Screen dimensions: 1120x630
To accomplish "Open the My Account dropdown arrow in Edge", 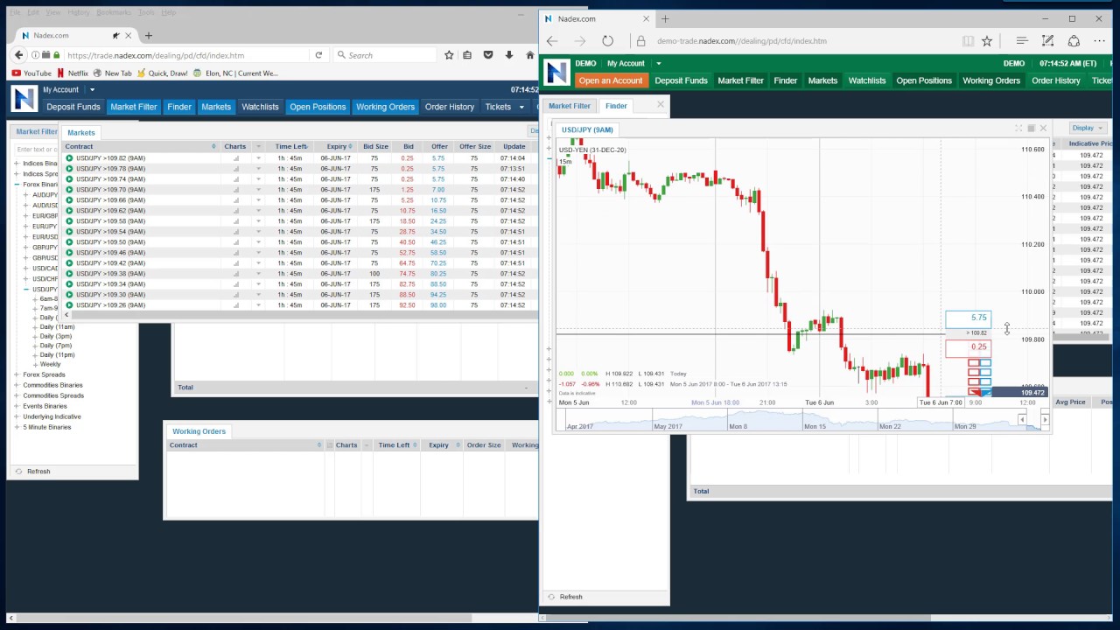I will click(659, 64).
